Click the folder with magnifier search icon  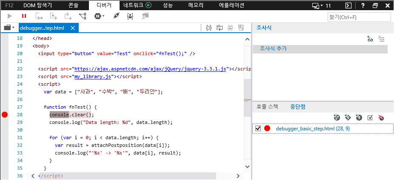coord(145,16)
